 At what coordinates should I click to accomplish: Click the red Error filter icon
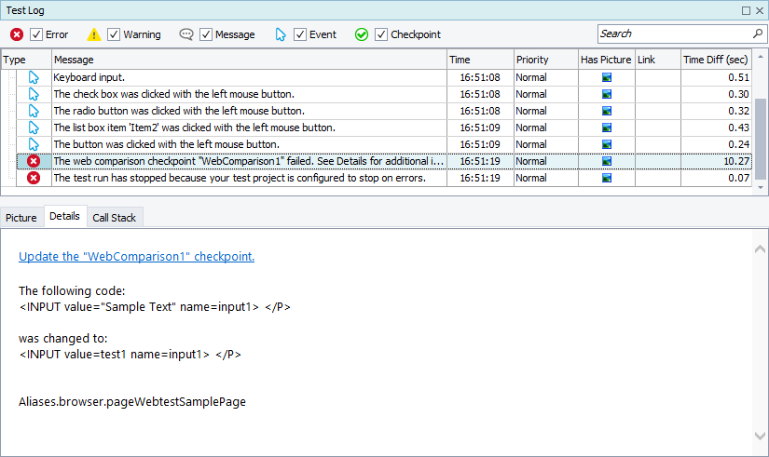coord(17,34)
